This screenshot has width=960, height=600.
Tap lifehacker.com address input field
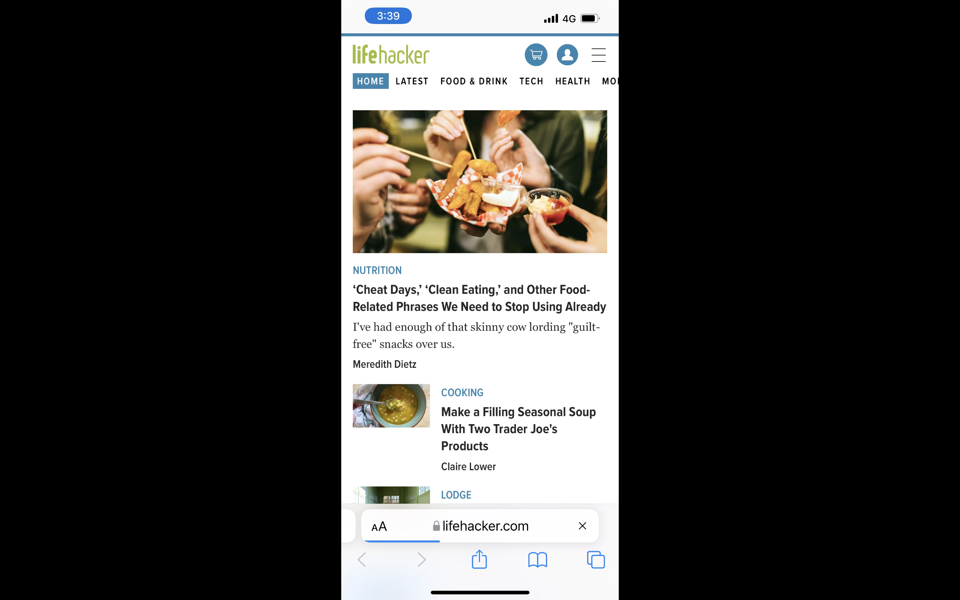point(480,526)
